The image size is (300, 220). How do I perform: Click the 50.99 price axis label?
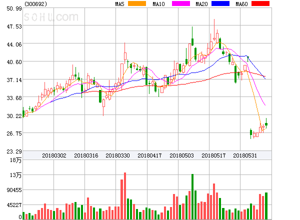point(14,8)
